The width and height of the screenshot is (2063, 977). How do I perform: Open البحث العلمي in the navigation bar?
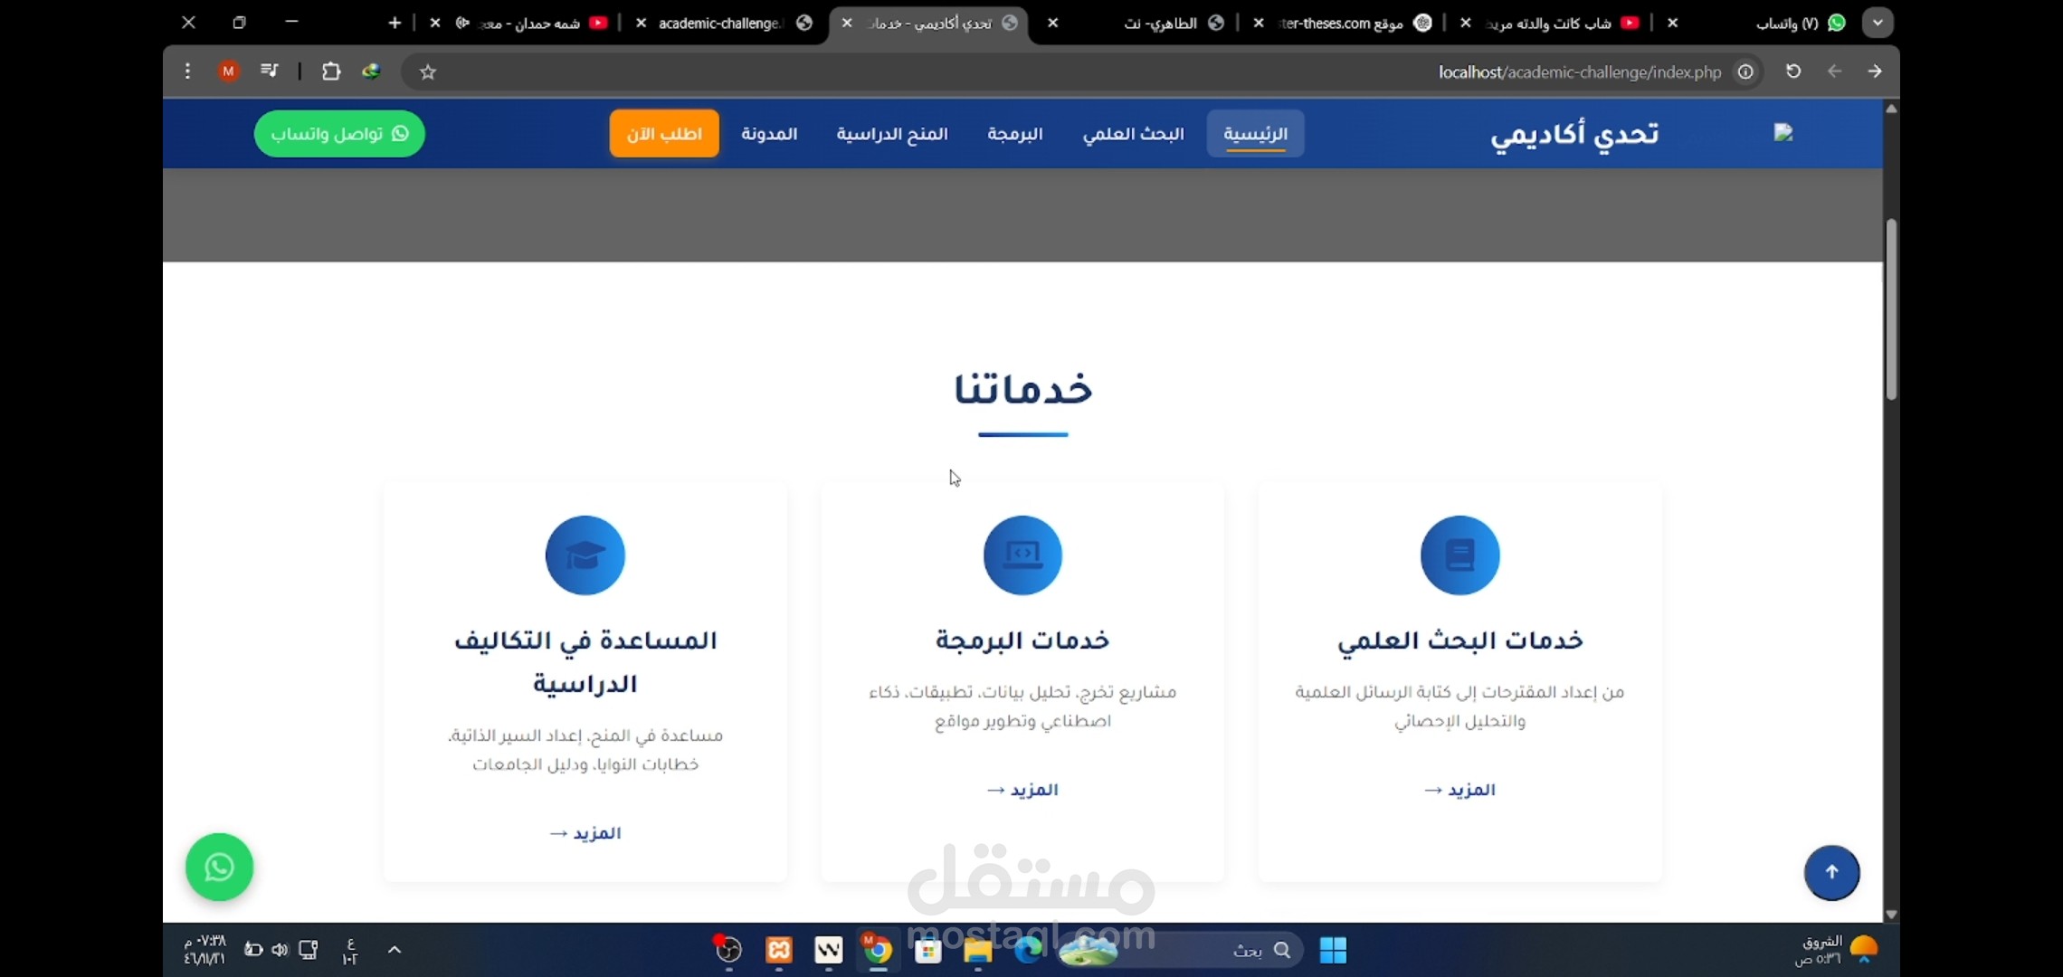pos(1133,134)
